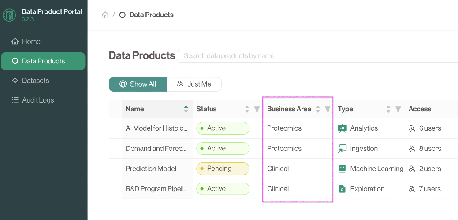Sort table by the Type column arrows
458x220 pixels.
pos(388,109)
